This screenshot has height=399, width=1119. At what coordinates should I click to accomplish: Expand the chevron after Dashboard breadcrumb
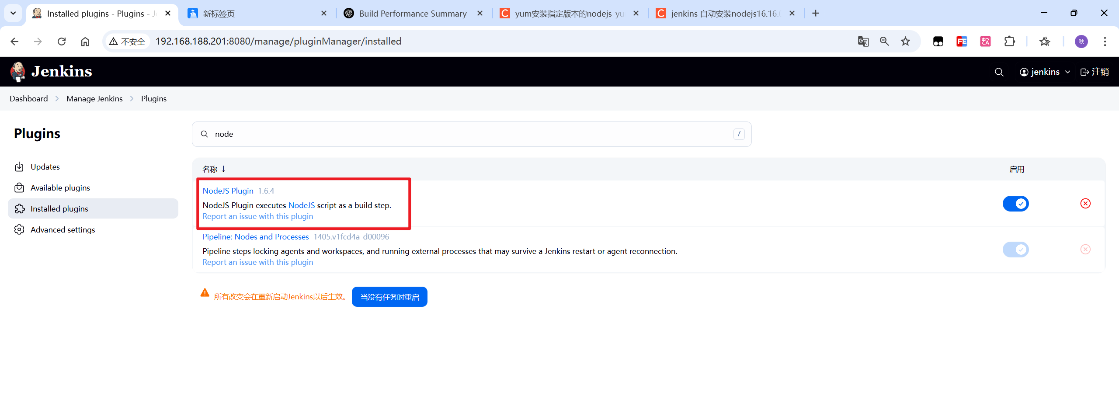[x=57, y=99]
